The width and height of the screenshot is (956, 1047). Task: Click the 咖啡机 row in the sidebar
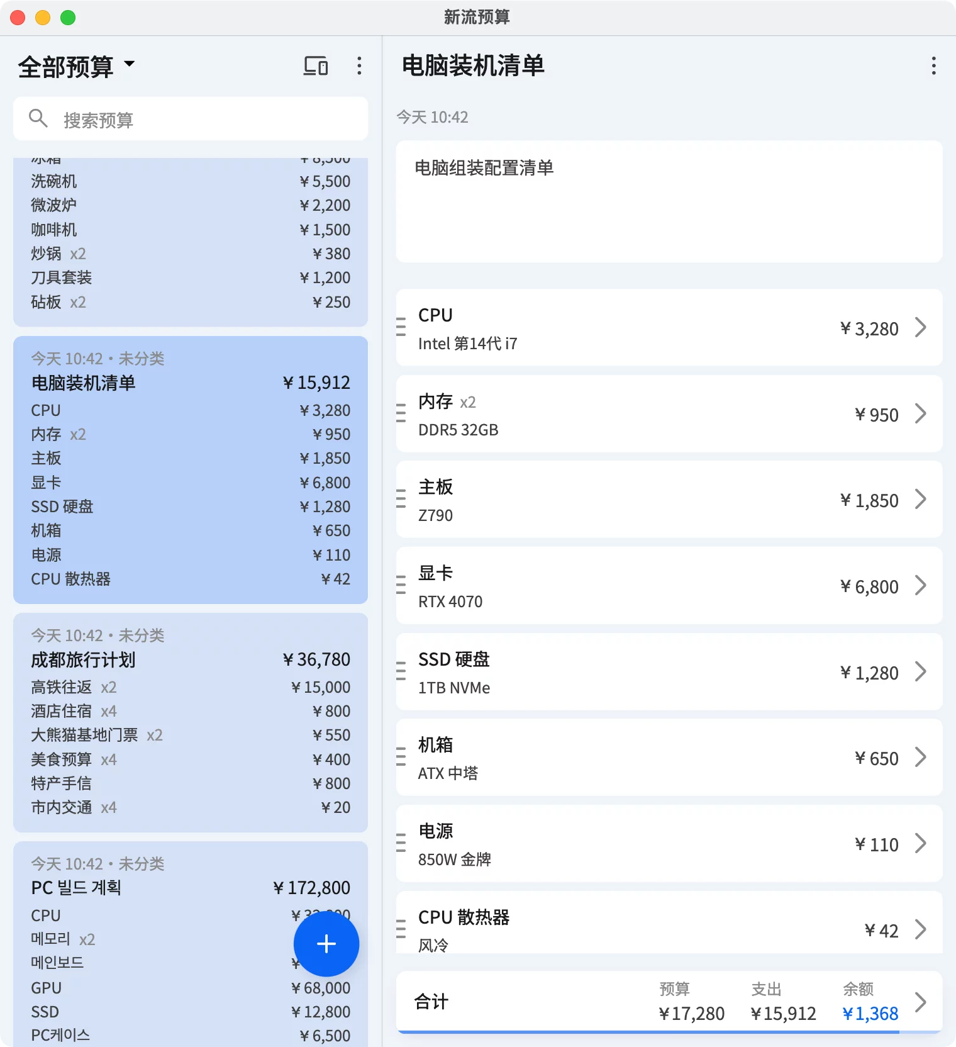[191, 230]
